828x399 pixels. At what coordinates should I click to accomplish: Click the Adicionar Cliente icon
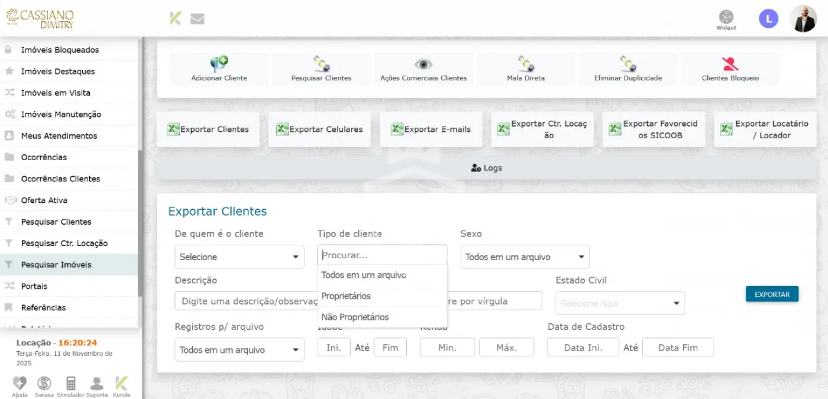[x=219, y=64]
